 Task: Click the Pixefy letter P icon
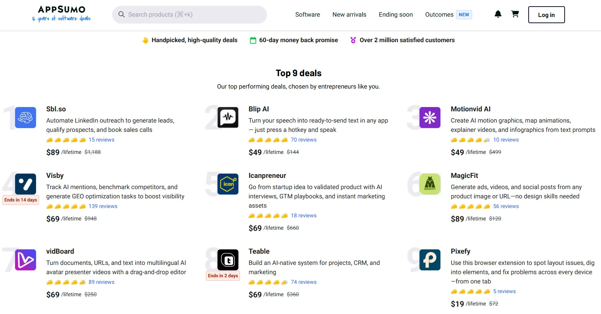[x=430, y=260]
